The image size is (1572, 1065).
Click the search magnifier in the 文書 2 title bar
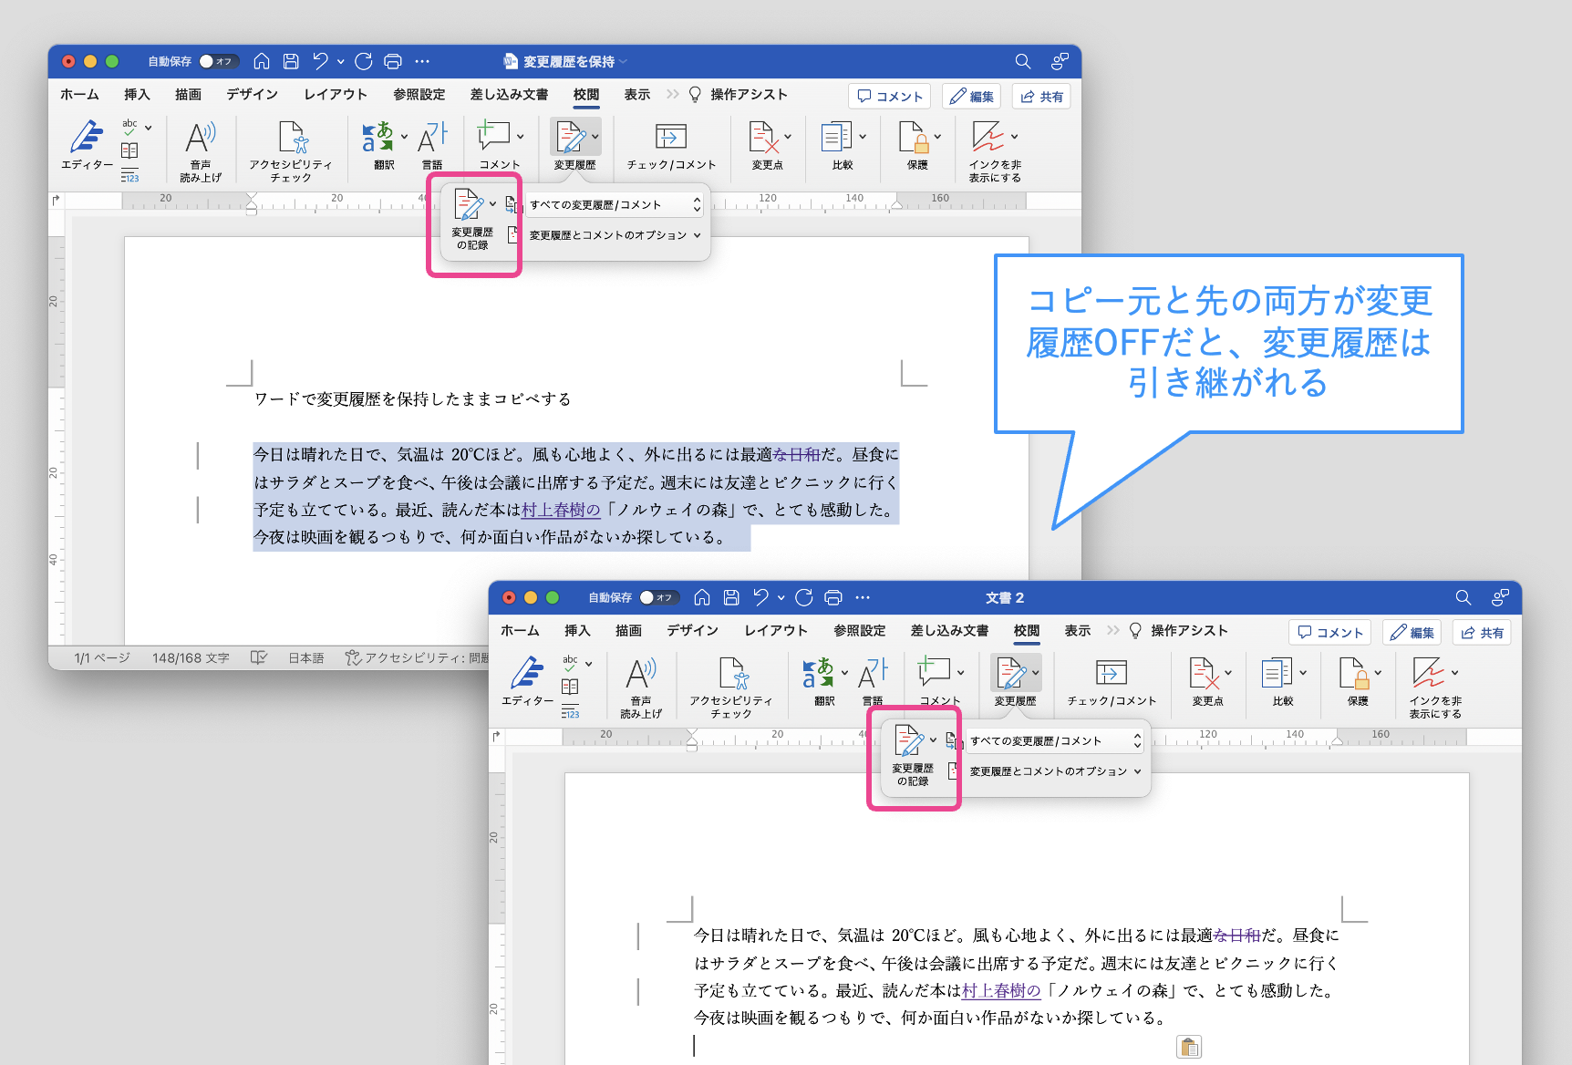(1463, 597)
